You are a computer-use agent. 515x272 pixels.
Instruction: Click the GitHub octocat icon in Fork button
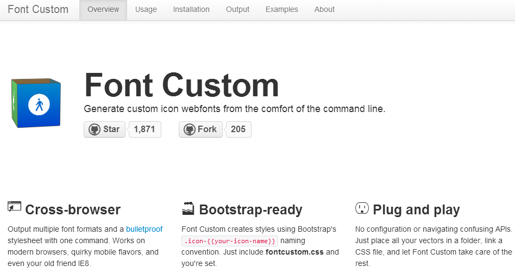pyautogui.click(x=190, y=129)
